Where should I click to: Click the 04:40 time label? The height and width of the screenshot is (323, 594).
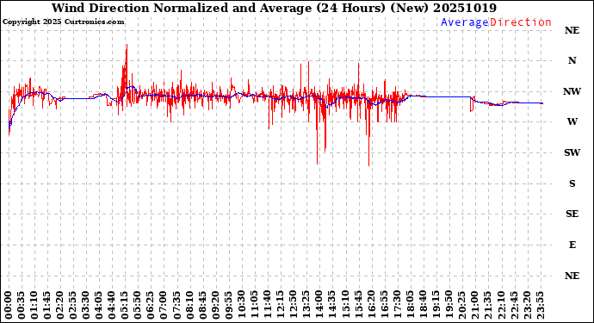coord(112,306)
